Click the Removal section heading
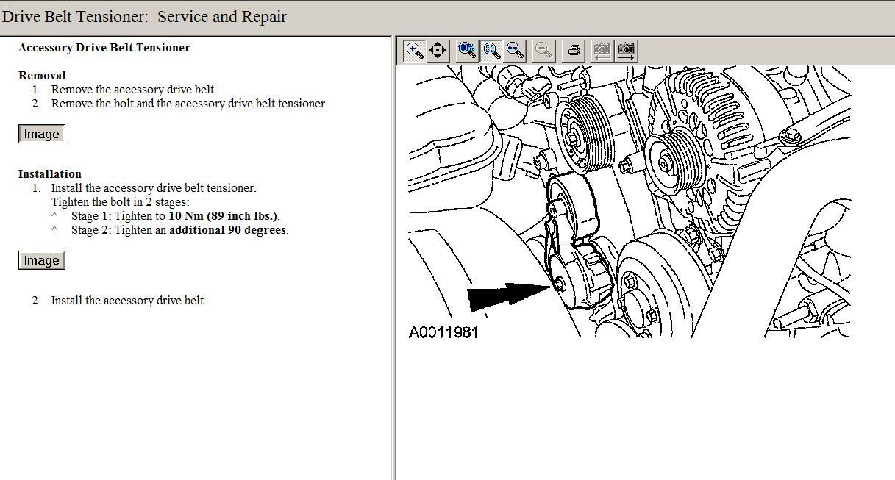895x480 pixels. point(42,76)
